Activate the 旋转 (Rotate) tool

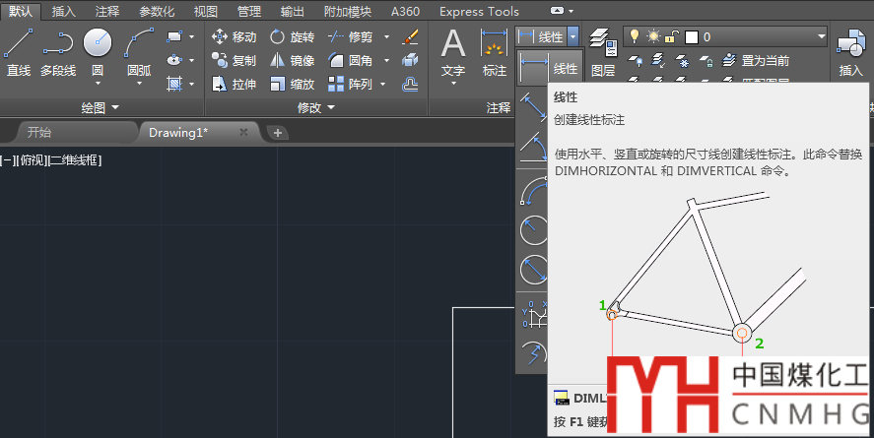click(292, 37)
